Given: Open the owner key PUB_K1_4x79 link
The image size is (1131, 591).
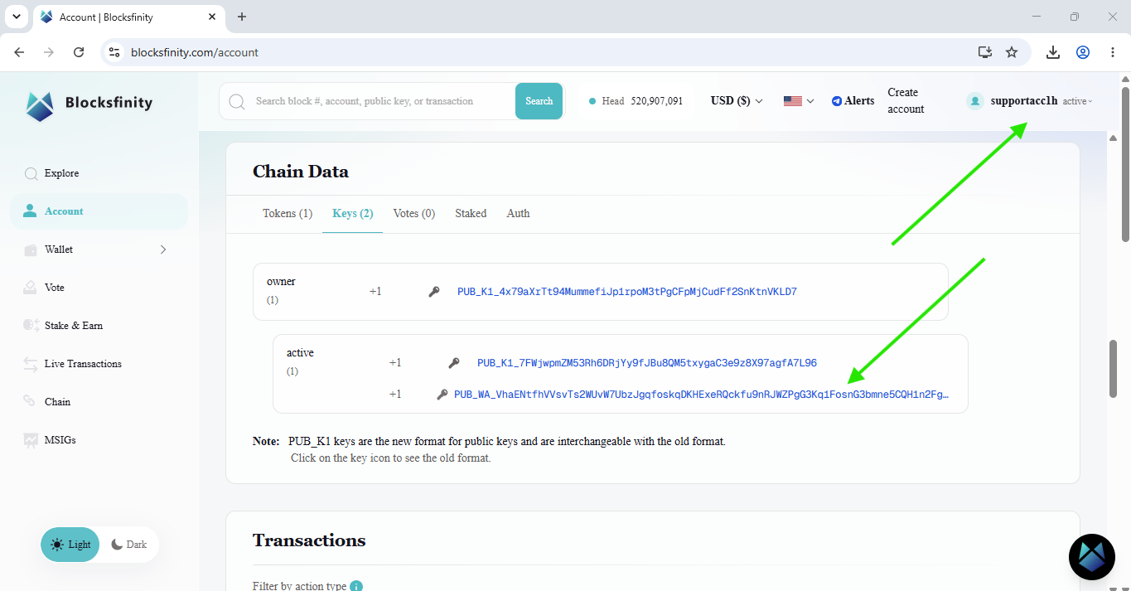Looking at the screenshot, I should 627,292.
